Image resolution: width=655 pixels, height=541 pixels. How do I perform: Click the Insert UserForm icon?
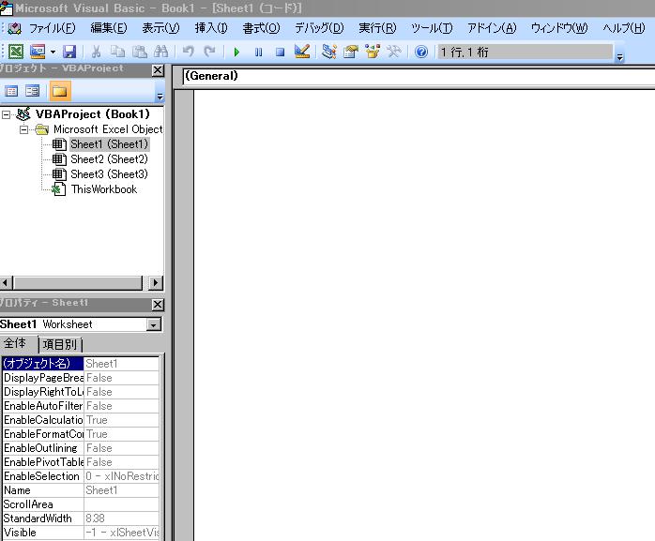38,52
